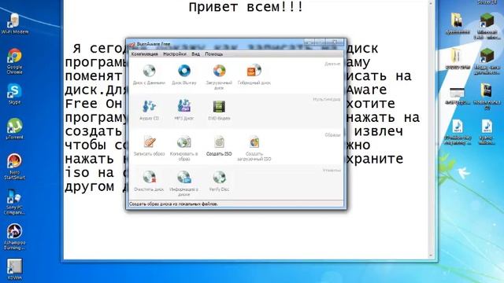Select the Skype desktop shortcut
504x283 pixels.
[x=14, y=94]
